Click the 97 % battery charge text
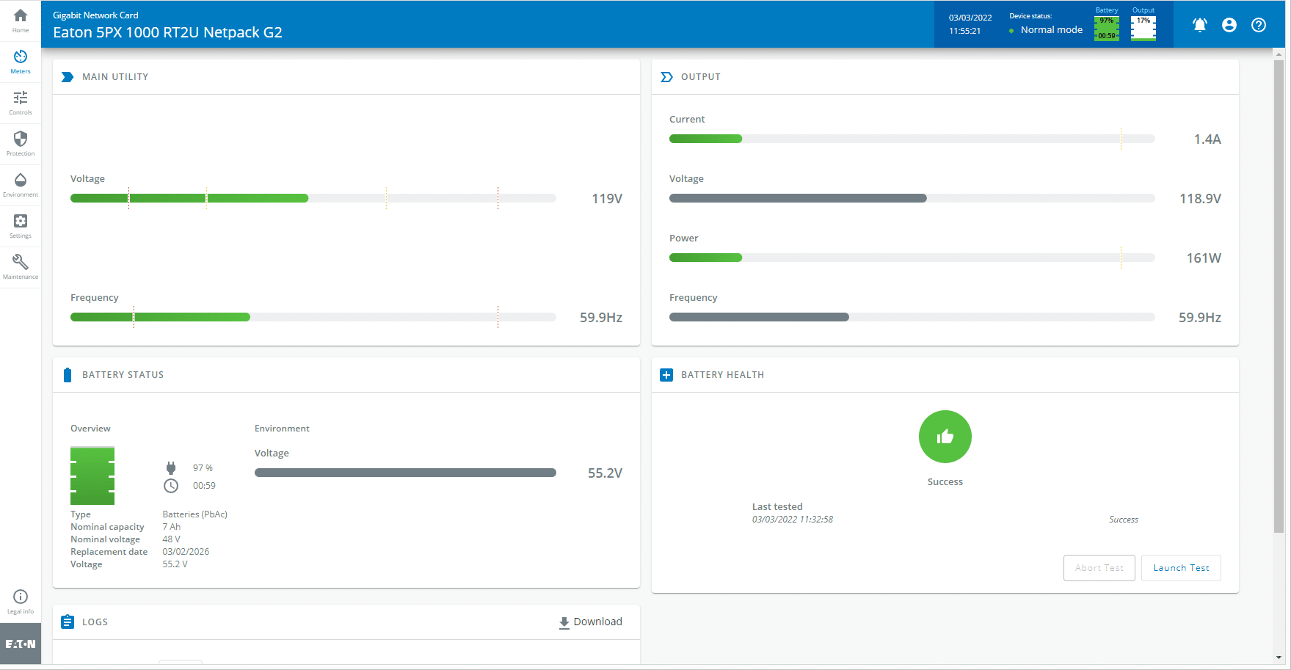Viewport: 1291px width, 670px height. click(x=203, y=468)
